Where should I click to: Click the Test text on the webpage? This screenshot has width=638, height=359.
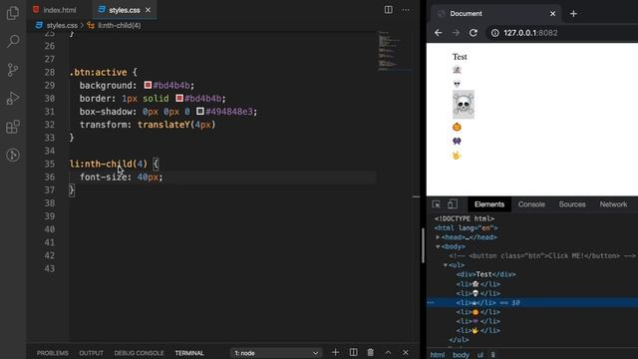coord(460,57)
